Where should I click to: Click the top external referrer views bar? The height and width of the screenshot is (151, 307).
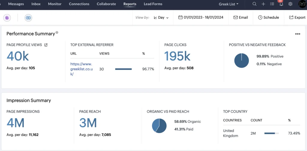point(124,69)
